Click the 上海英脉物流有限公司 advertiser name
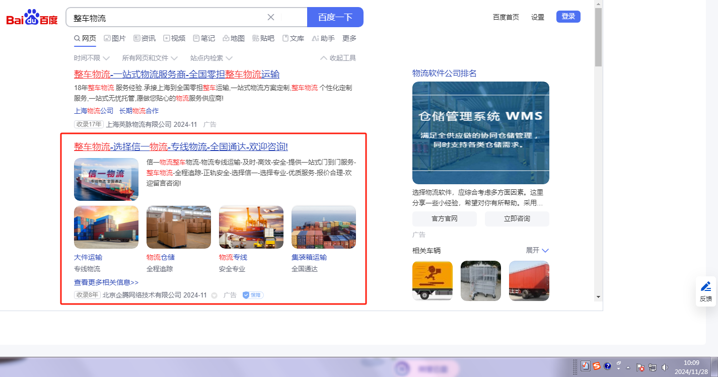Image resolution: width=718 pixels, height=377 pixels. 139,124
